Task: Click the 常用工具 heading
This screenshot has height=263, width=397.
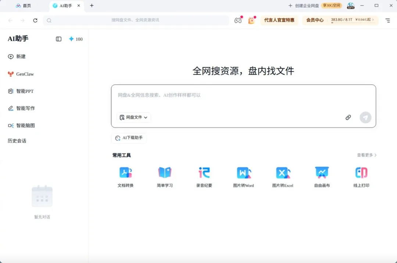Action: [122, 155]
